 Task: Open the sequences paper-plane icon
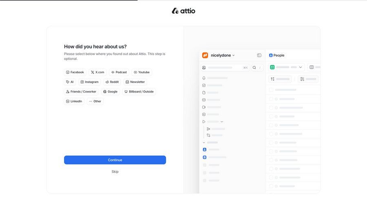coord(208,129)
